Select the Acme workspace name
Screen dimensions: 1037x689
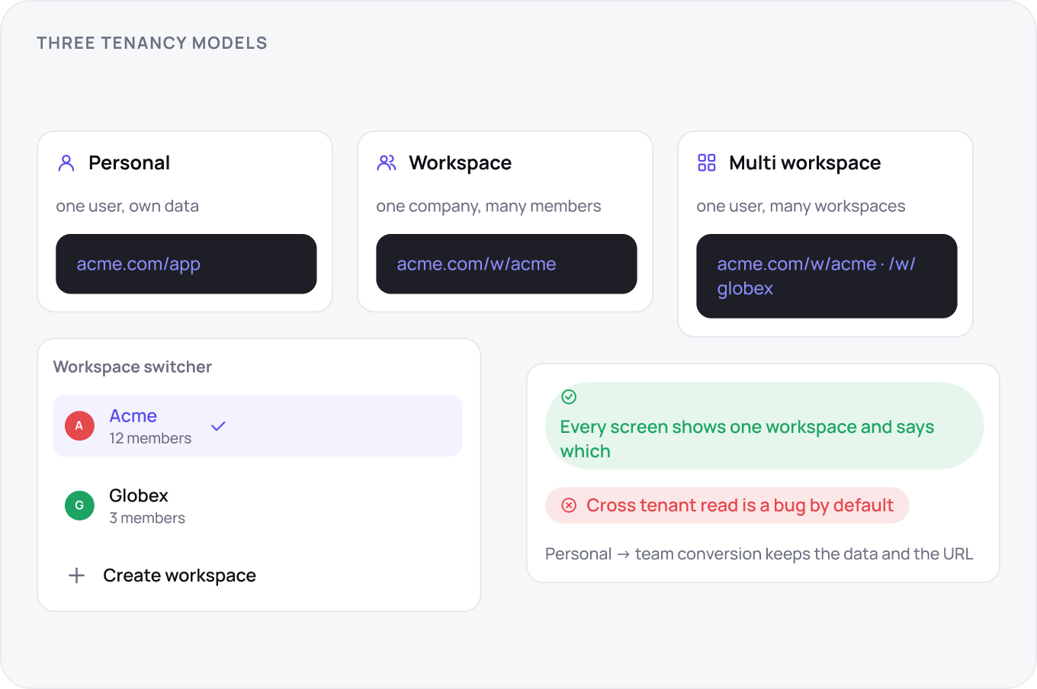click(x=133, y=416)
